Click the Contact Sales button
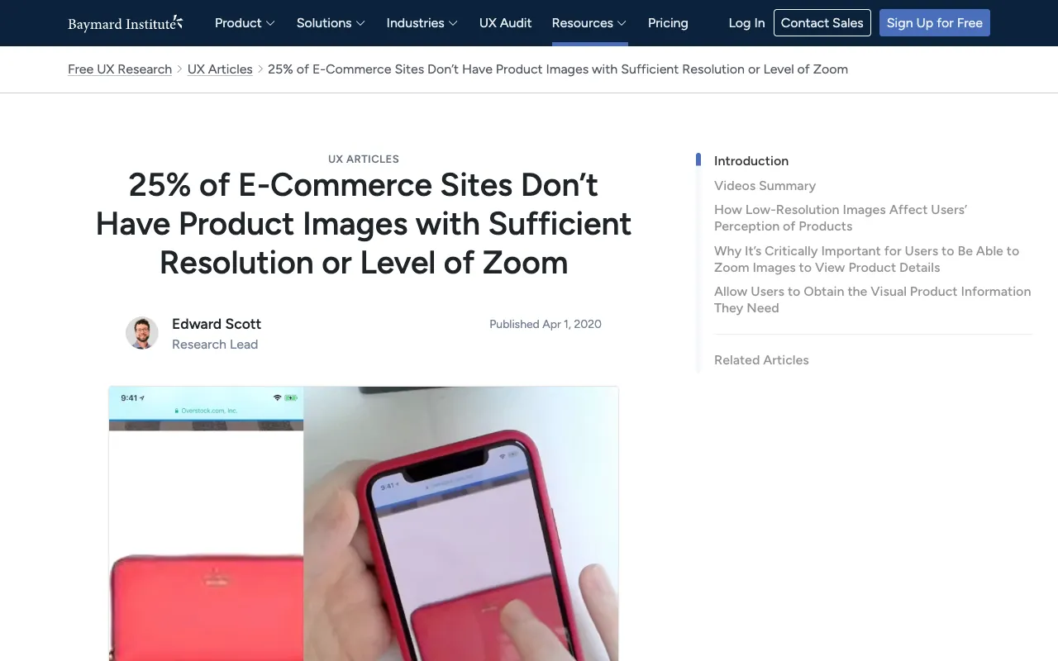 tap(822, 23)
